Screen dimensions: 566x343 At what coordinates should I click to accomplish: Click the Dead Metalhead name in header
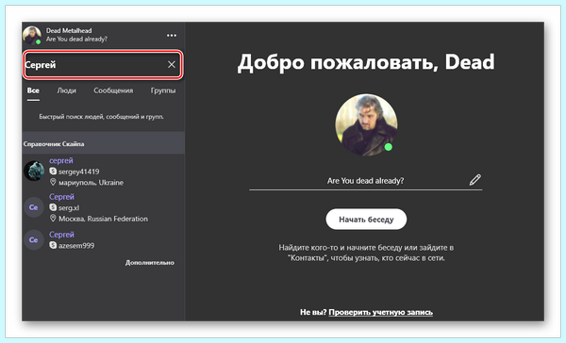pos(69,31)
